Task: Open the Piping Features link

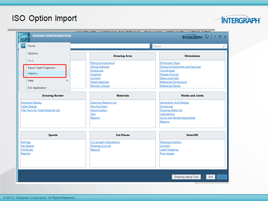Action: (100, 67)
